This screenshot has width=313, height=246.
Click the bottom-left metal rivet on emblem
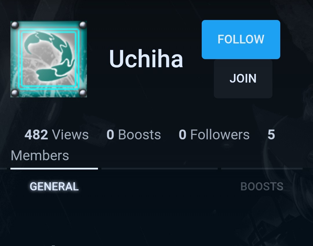(15, 93)
